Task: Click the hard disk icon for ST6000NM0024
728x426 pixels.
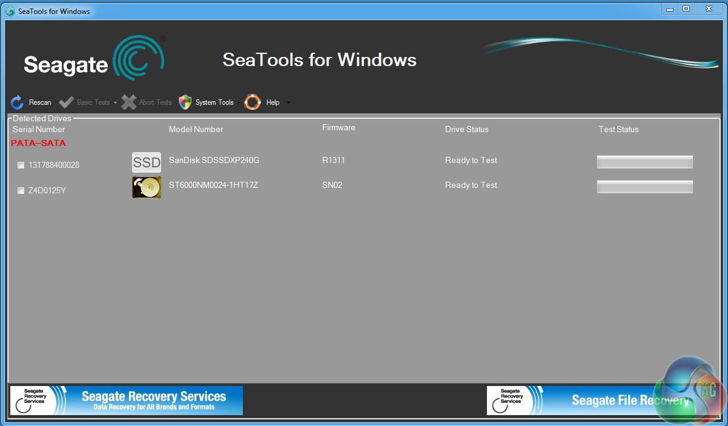Action: click(147, 187)
